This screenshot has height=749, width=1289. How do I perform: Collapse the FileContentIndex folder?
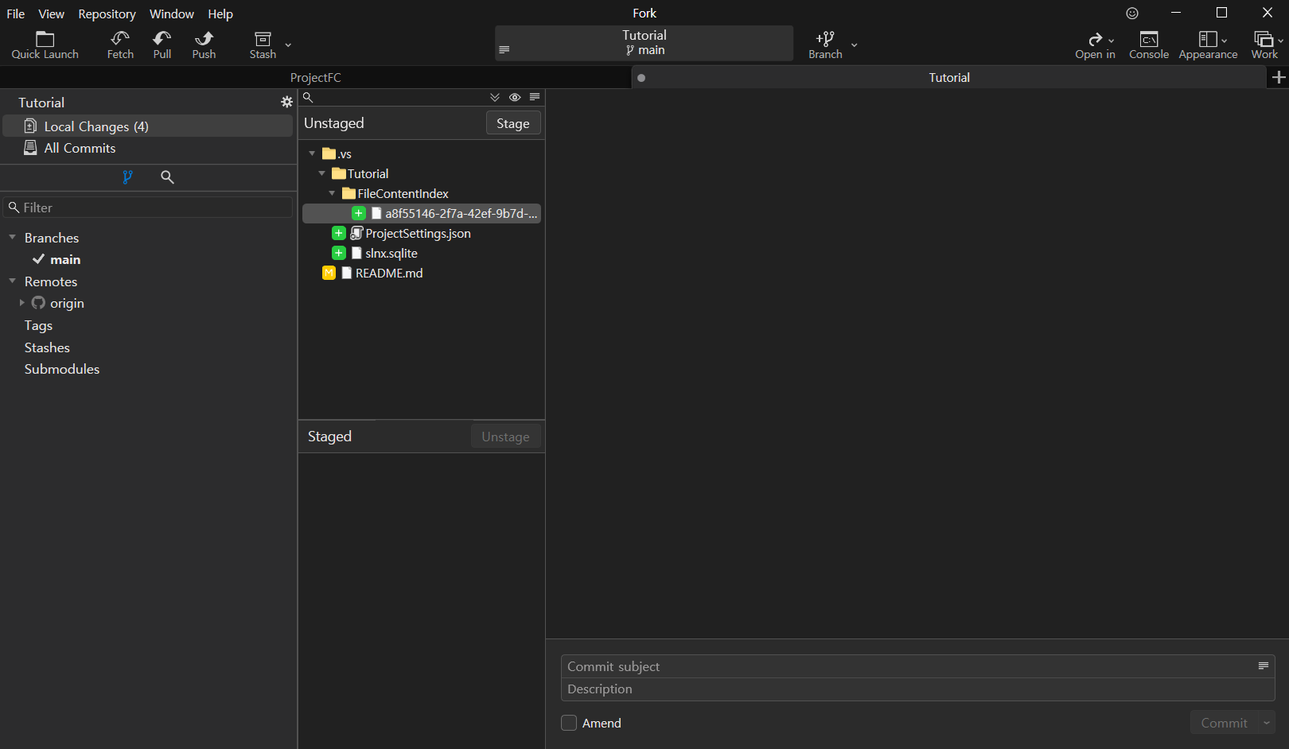coord(332,193)
